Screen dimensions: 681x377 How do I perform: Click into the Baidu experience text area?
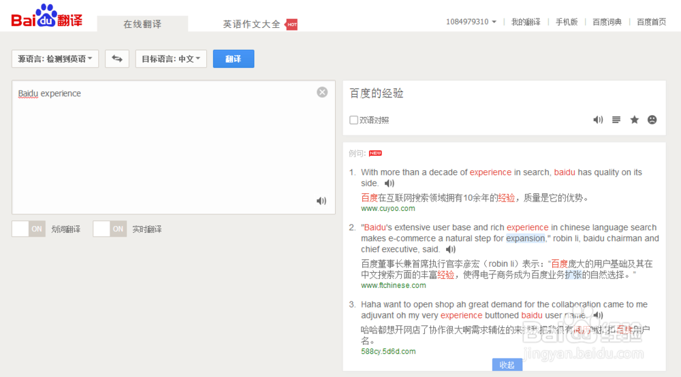tap(174, 148)
